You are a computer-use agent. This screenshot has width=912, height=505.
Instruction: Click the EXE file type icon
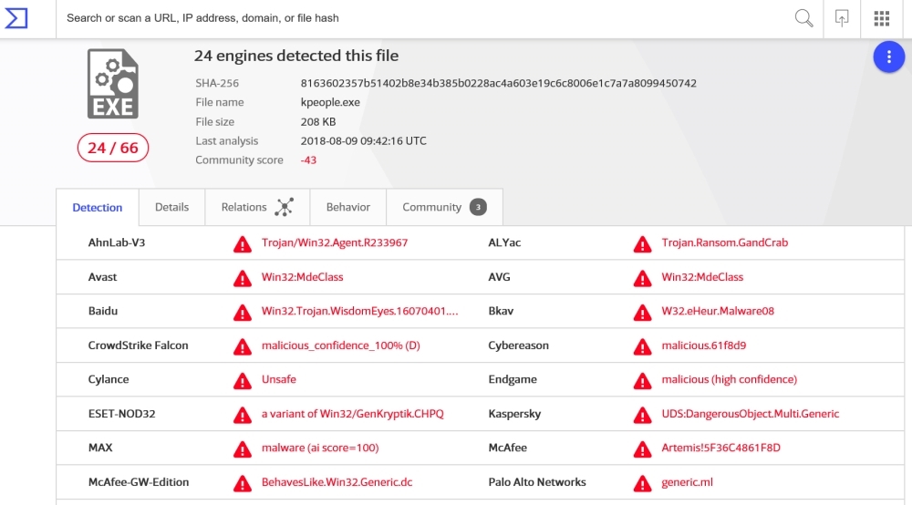click(x=113, y=84)
